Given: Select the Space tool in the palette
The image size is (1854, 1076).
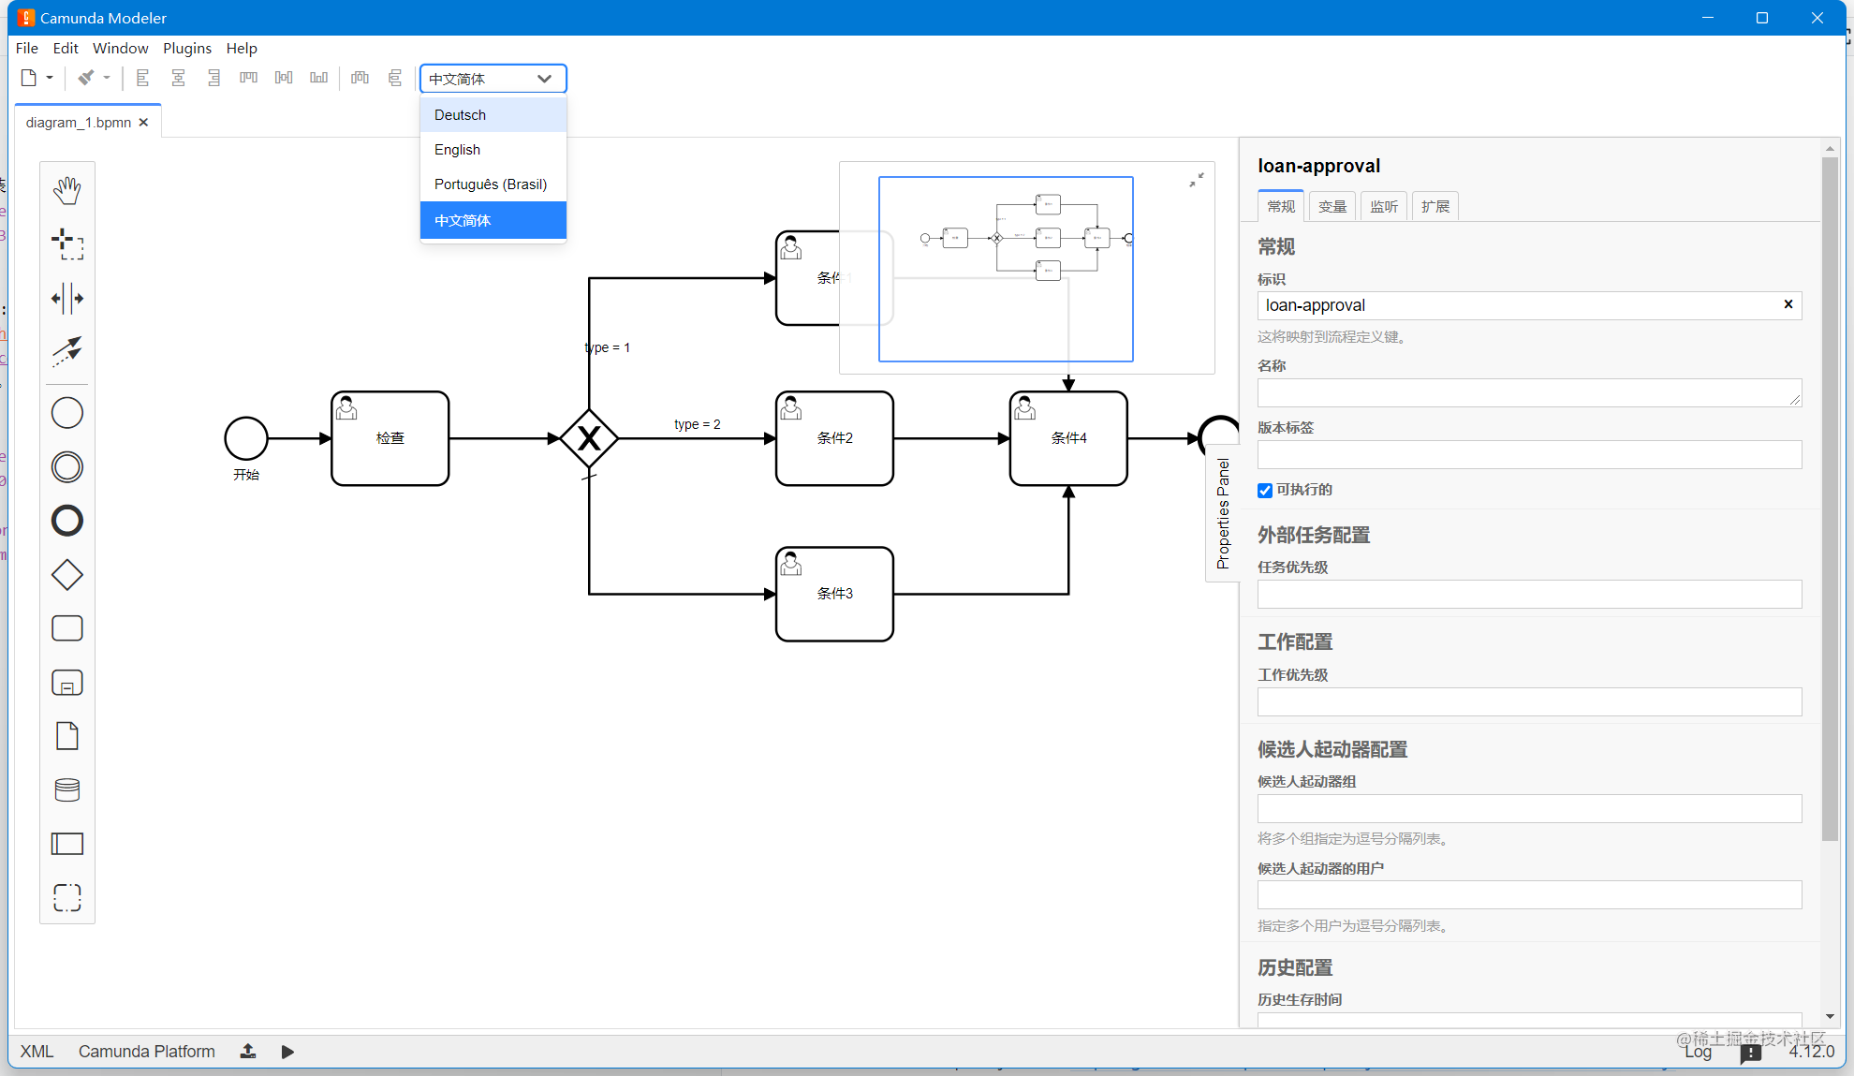Looking at the screenshot, I should point(66,298).
